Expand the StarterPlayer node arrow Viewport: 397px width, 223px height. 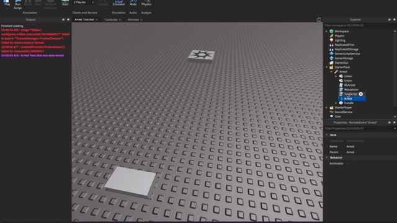(x=327, y=108)
